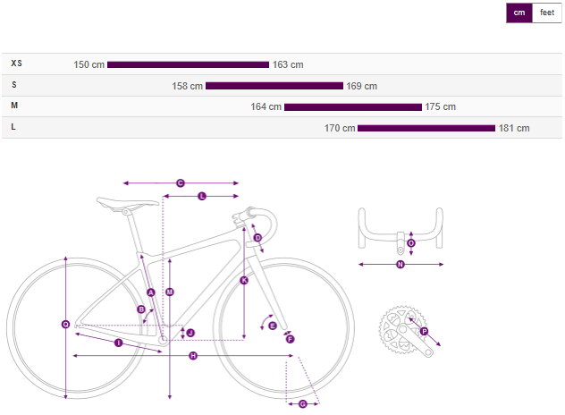Click the G marker below front wheel
Image resolution: width=565 pixels, height=415 pixels.
pos(302,404)
